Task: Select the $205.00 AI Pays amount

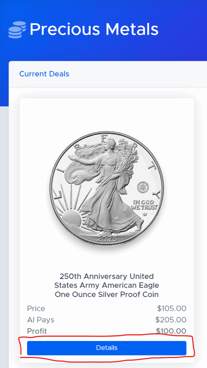Action: [x=171, y=319]
